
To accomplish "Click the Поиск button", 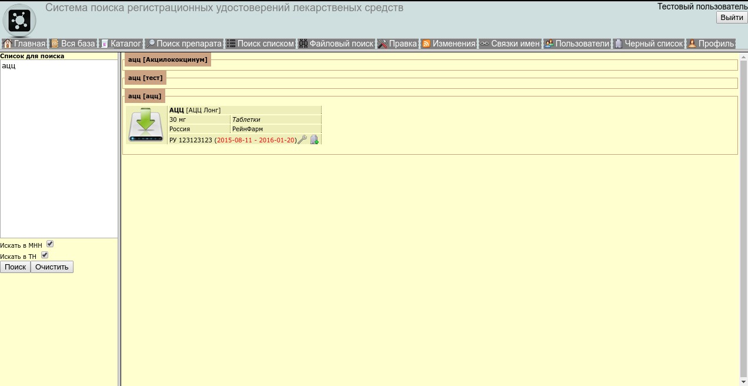I will tap(15, 267).
